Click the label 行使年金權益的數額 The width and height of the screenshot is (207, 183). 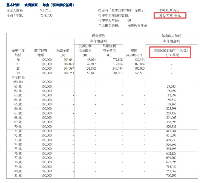click(113, 16)
